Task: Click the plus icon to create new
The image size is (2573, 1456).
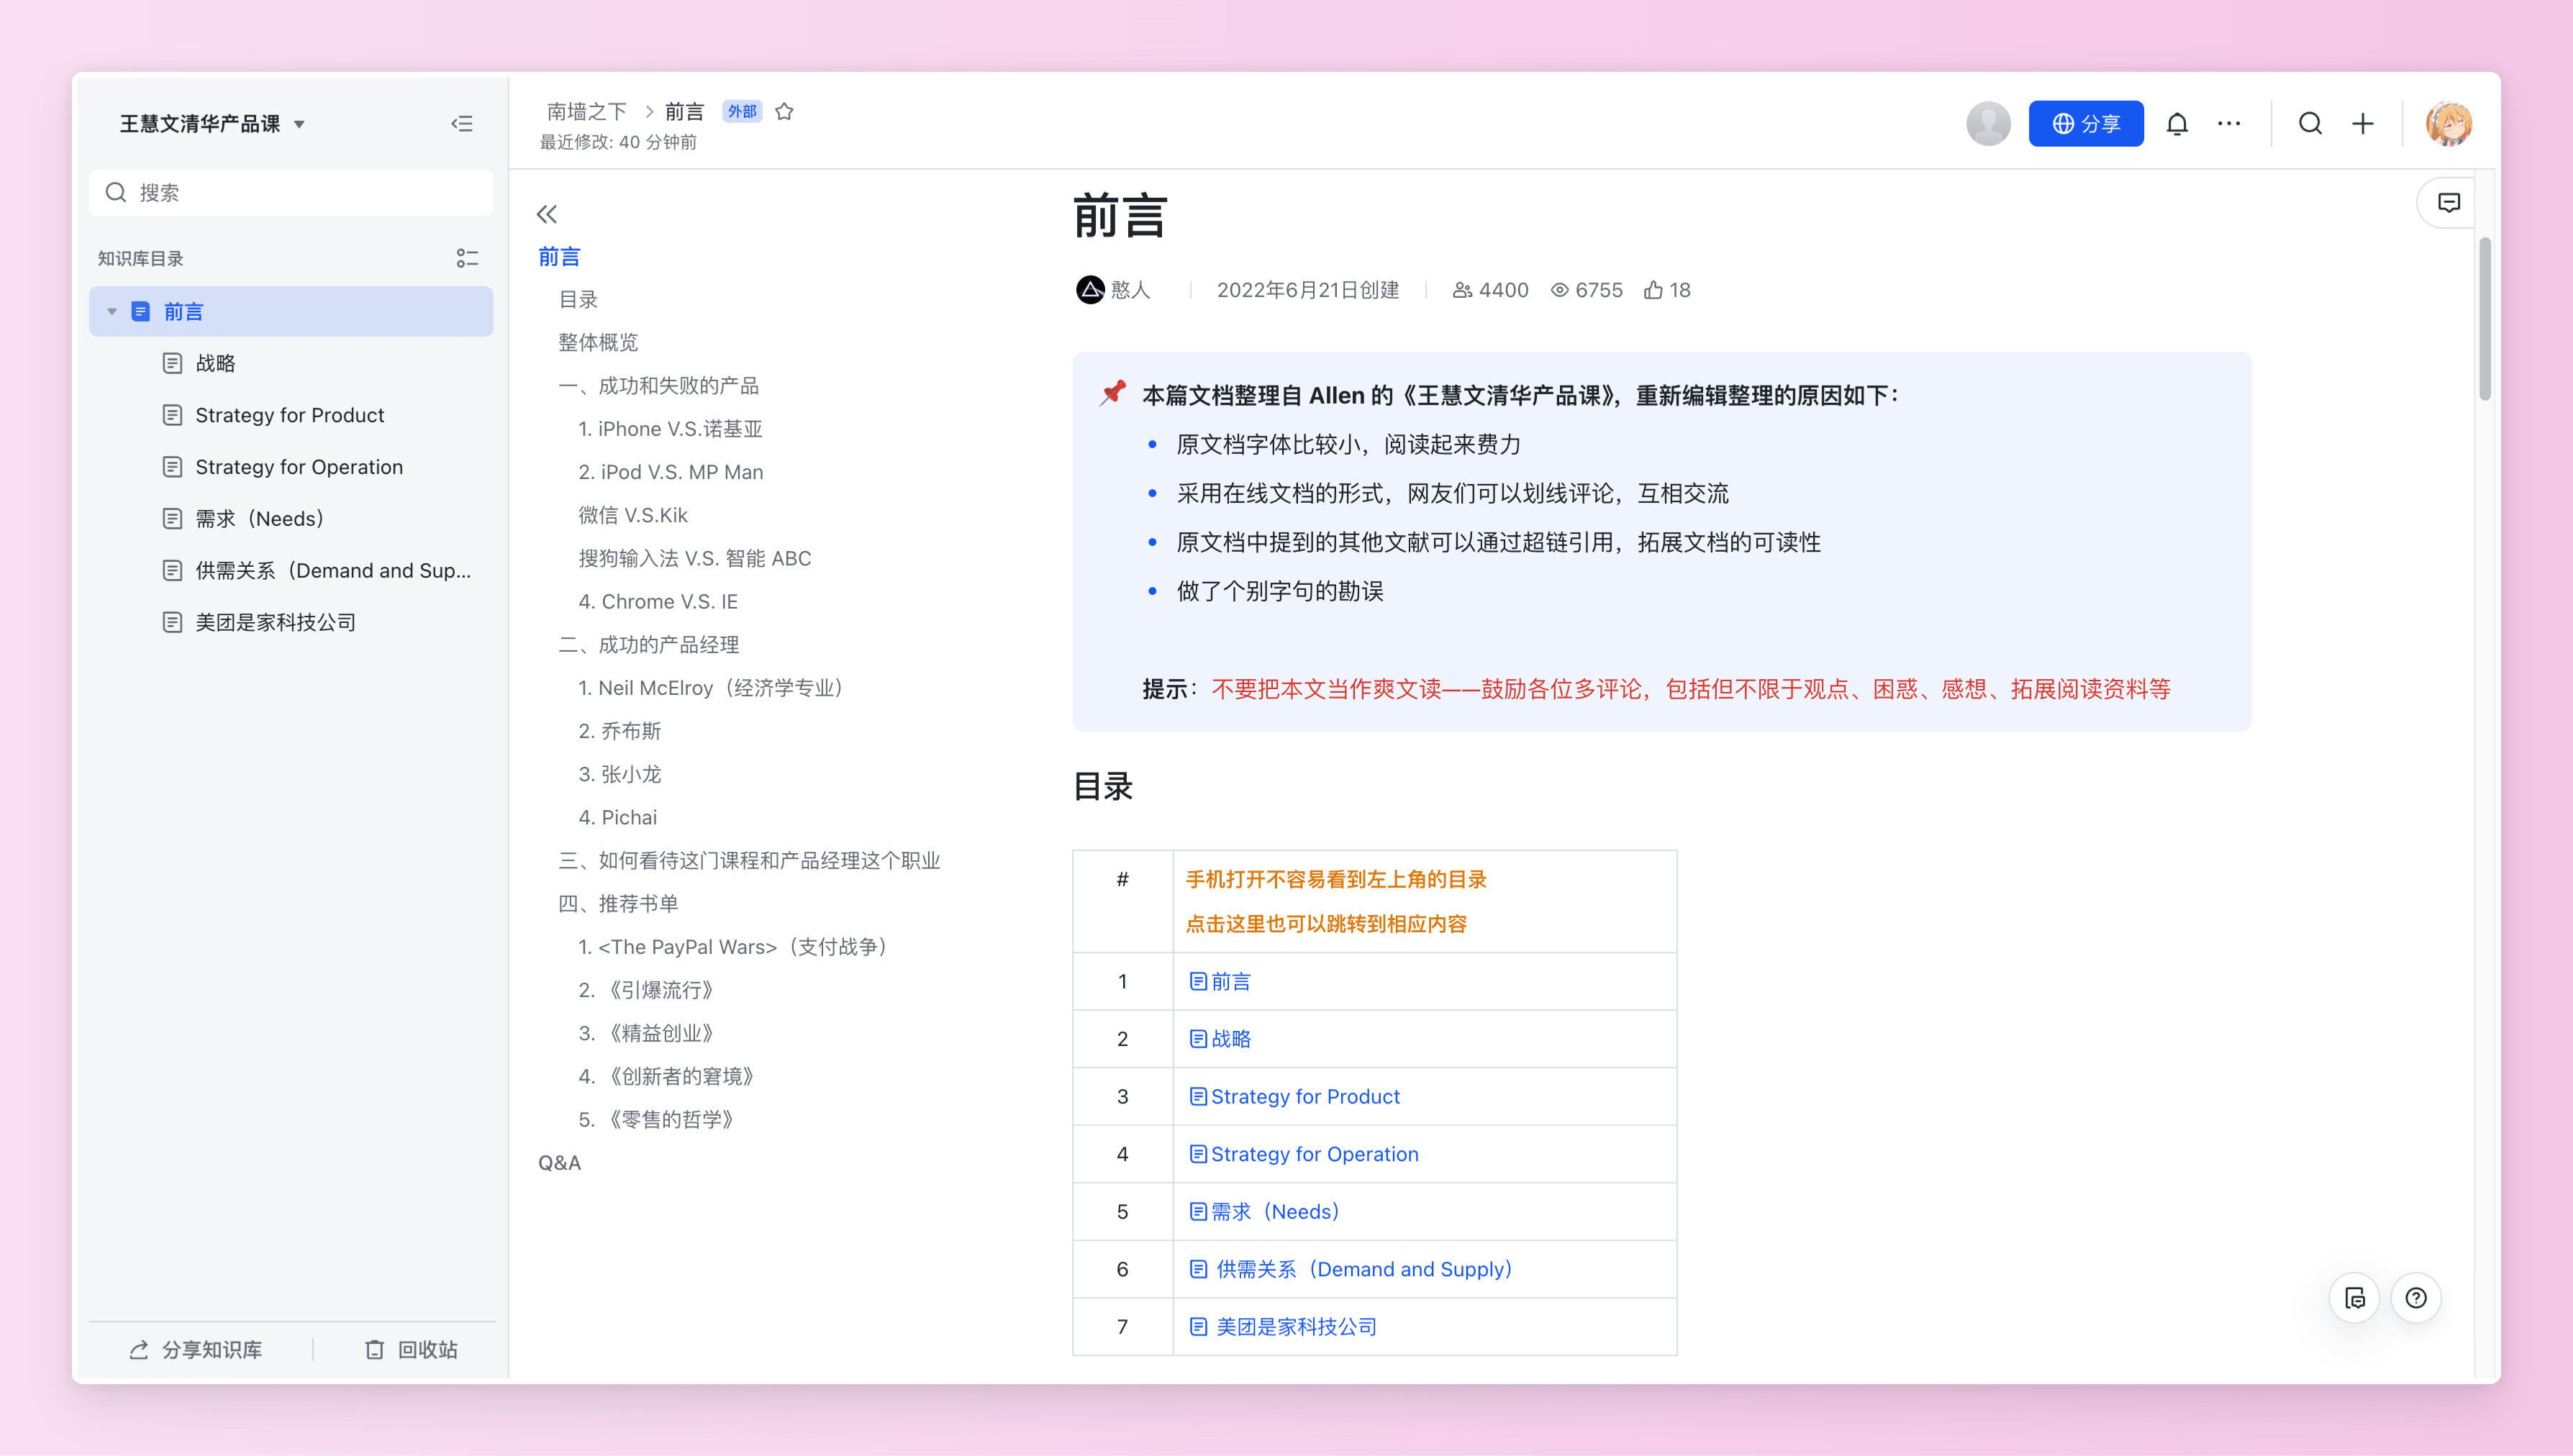Action: click(2362, 124)
